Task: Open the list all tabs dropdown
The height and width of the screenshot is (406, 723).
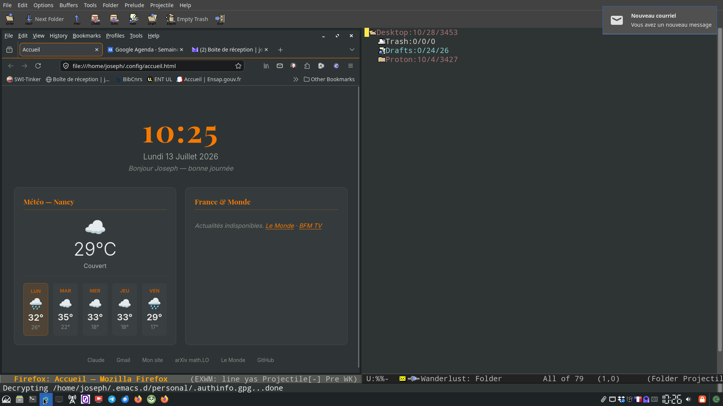Action: click(x=352, y=50)
